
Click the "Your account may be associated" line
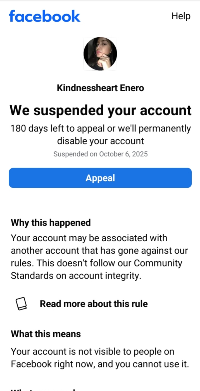[x=89, y=238]
